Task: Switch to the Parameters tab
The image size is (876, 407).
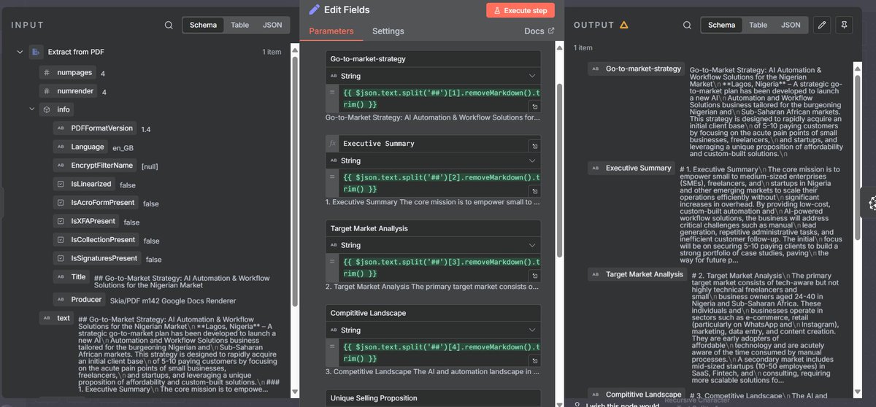Action: 331,31
